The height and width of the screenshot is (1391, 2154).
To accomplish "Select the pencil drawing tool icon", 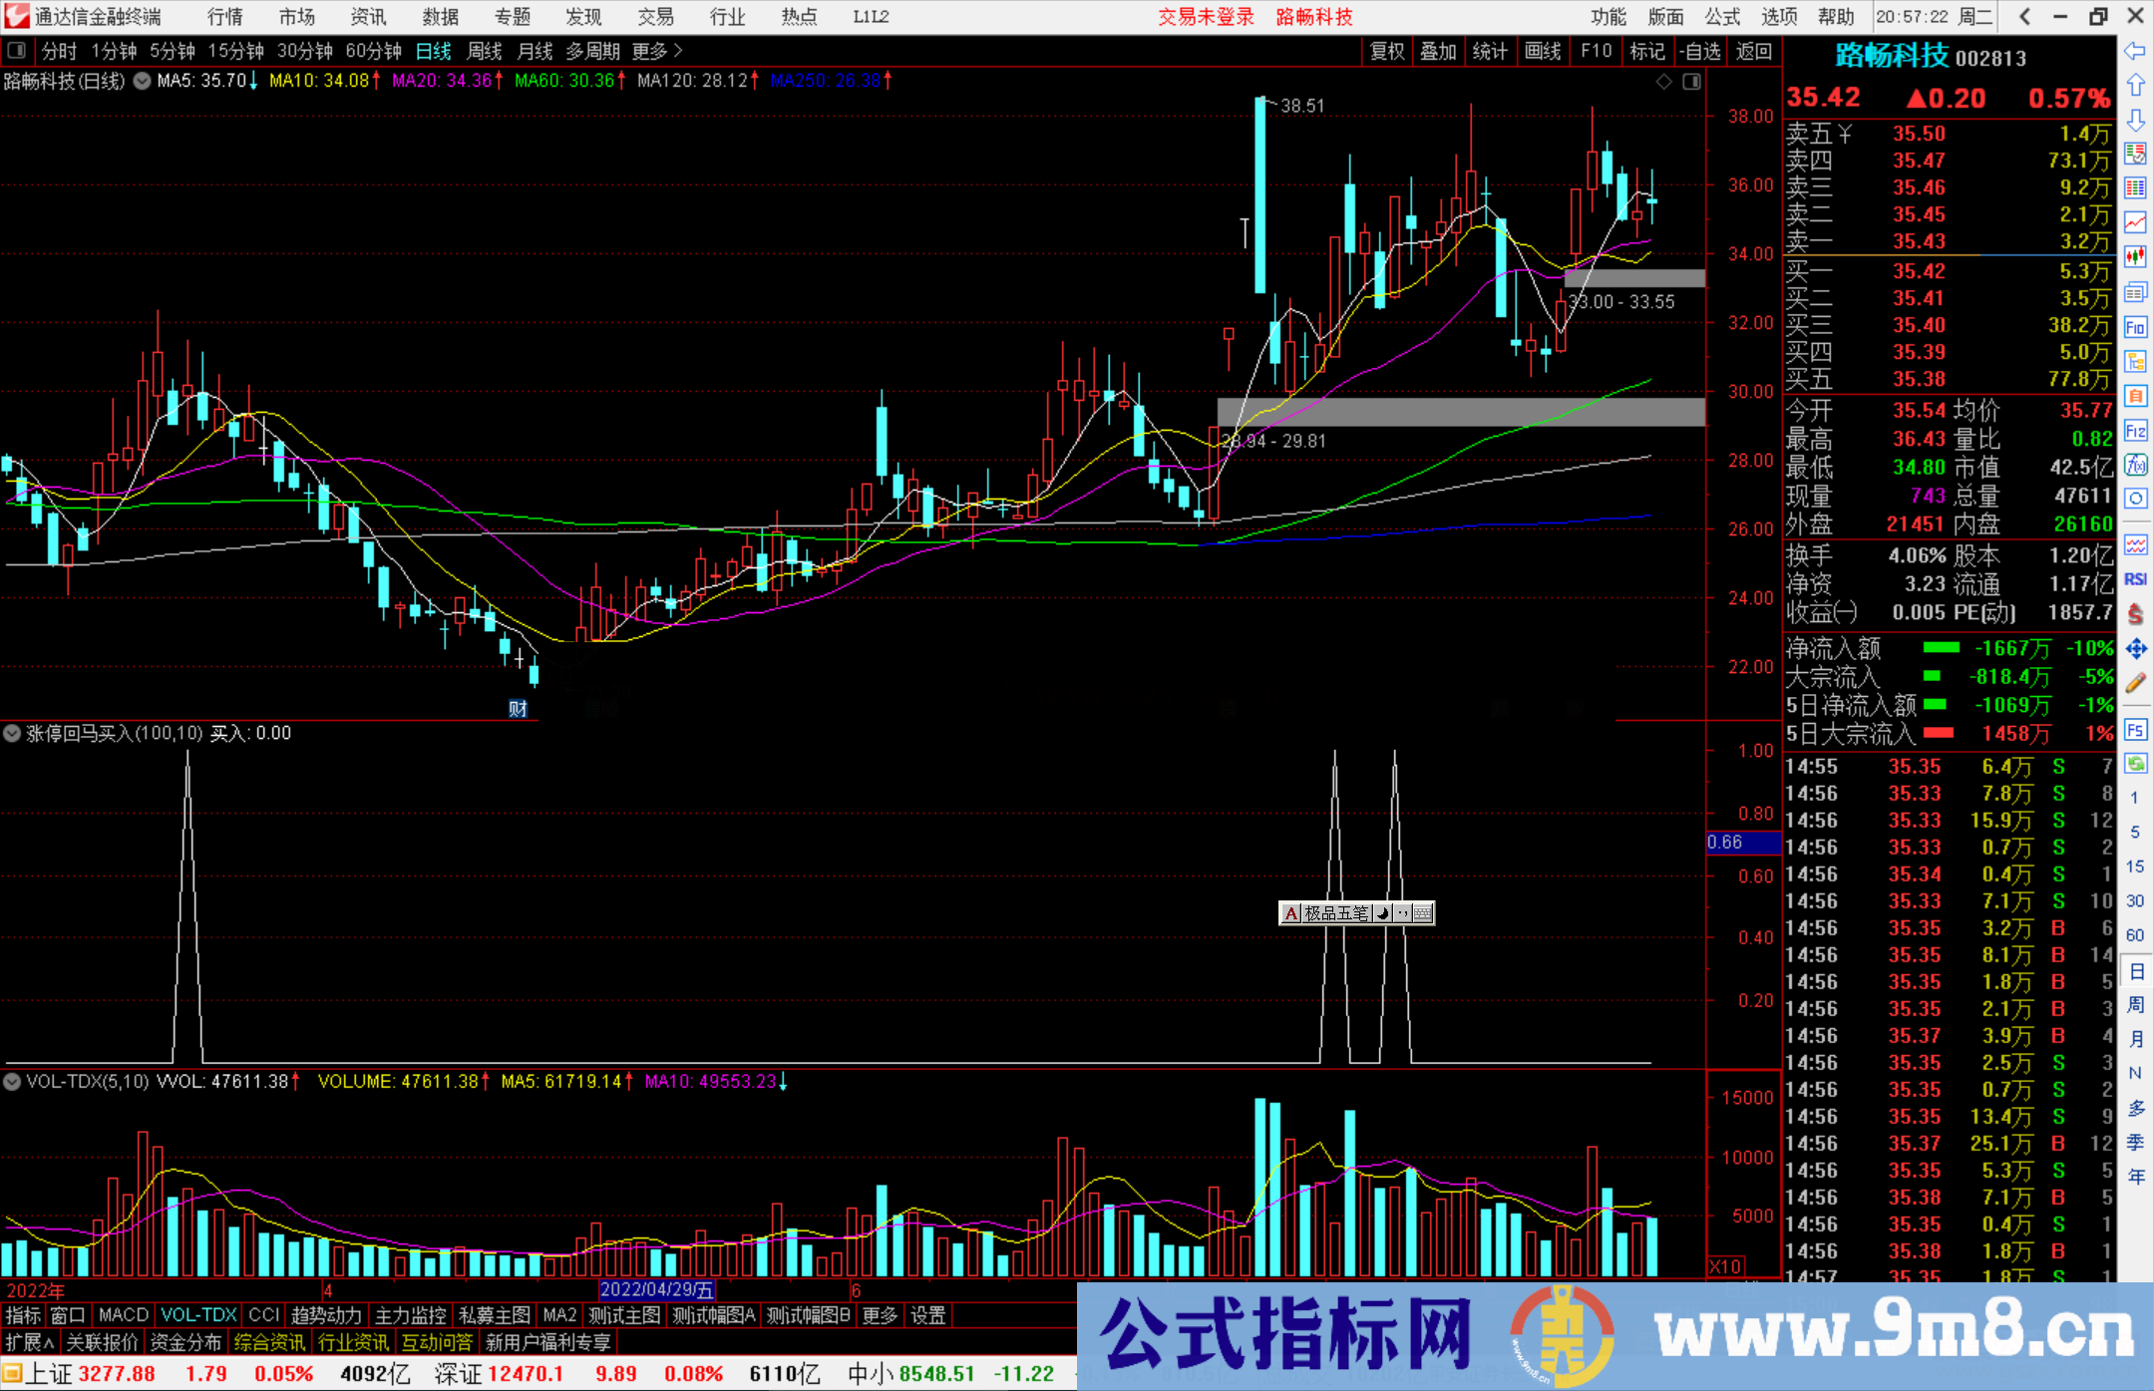I will click(2135, 683).
